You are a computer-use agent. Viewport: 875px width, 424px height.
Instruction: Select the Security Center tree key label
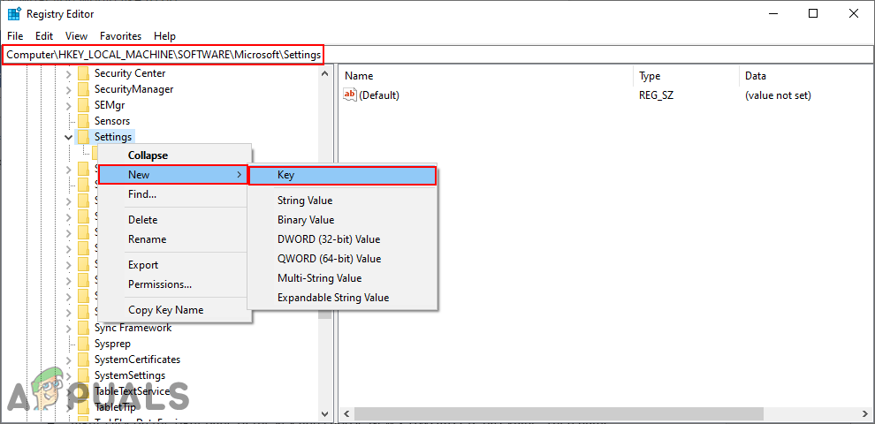coord(129,73)
